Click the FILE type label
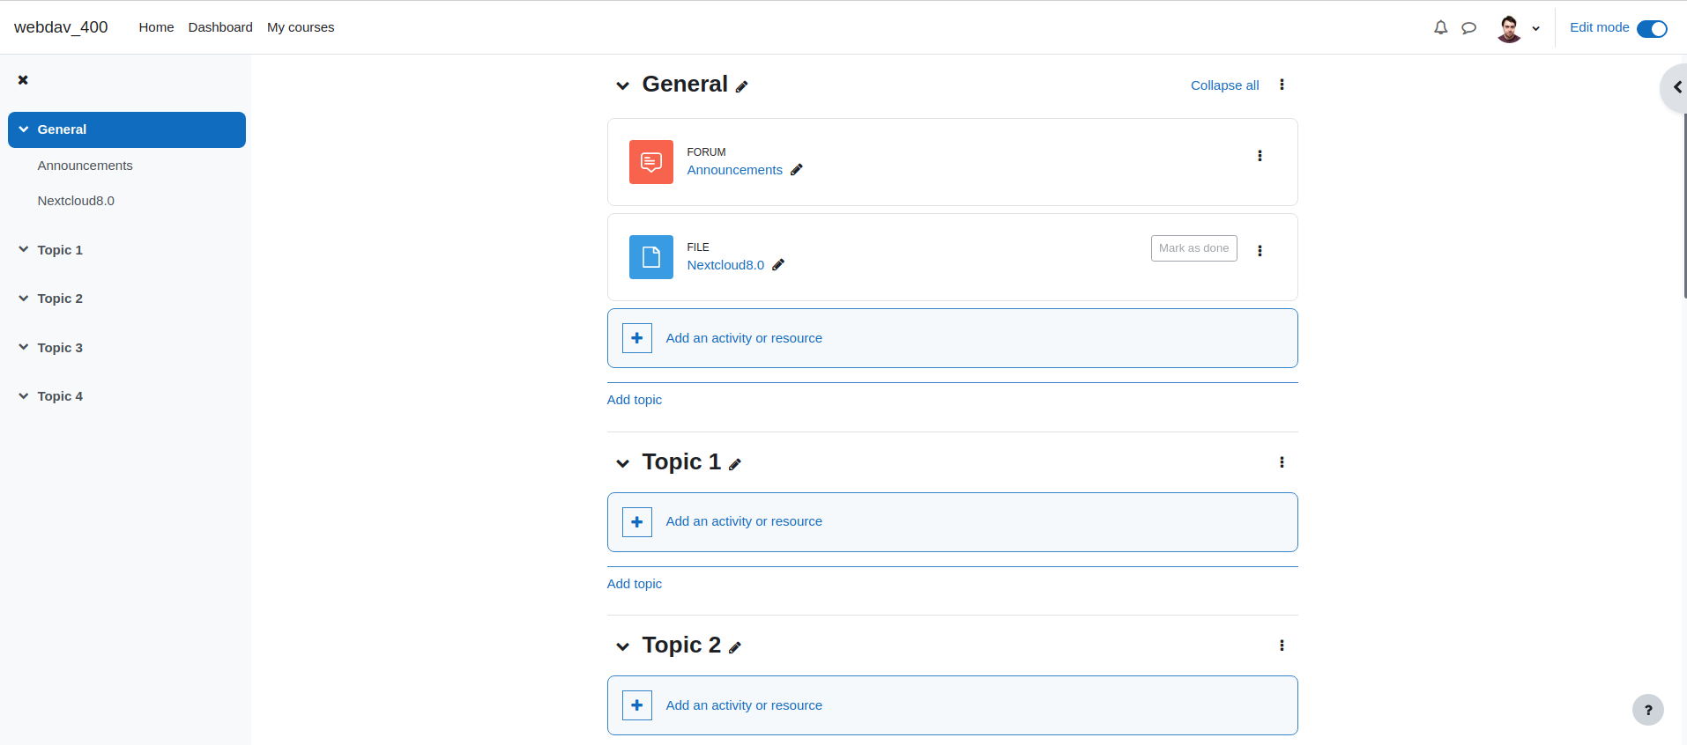The width and height of the screenshot is (1687, 745). point(698,247)
